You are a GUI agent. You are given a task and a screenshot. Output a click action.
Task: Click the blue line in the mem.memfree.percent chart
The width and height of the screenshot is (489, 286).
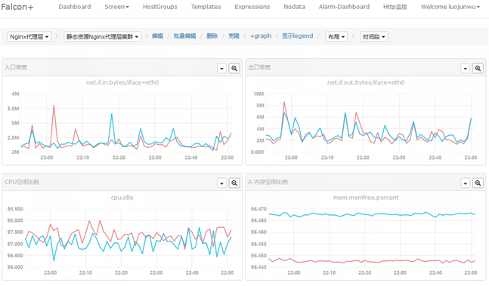coord(371,214)
